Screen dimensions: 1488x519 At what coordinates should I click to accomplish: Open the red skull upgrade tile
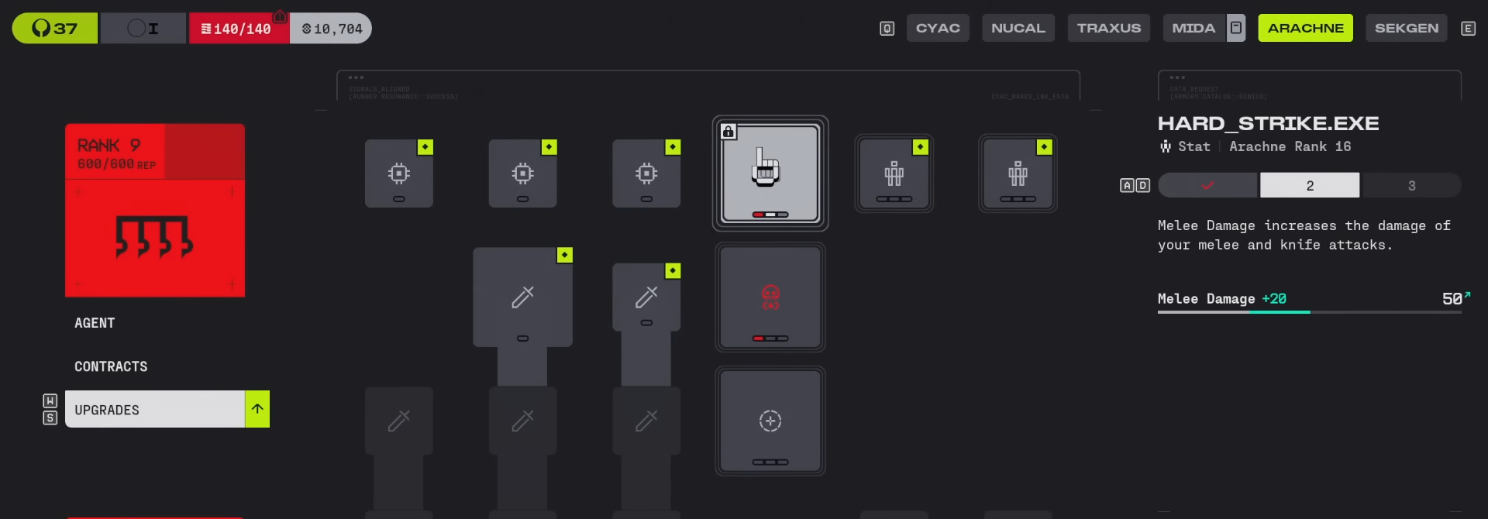pyautogui.click(x=770, y=297)
